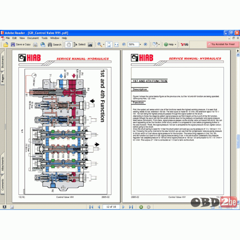Click the 58% zoom field
The width and height of the screenshot is (240, 240).
point(133,44)
